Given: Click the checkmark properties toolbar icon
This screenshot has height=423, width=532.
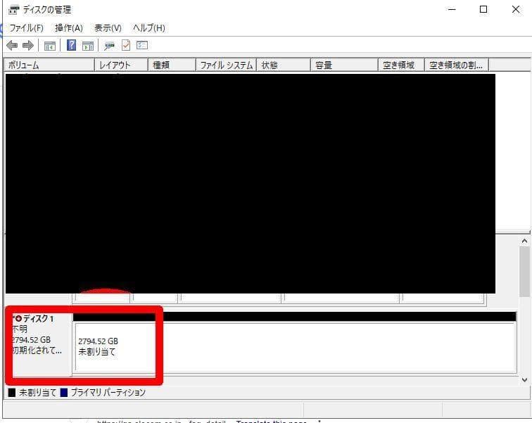Looking at the screenshot, I should pyautogui.click(x=126, y=46).
